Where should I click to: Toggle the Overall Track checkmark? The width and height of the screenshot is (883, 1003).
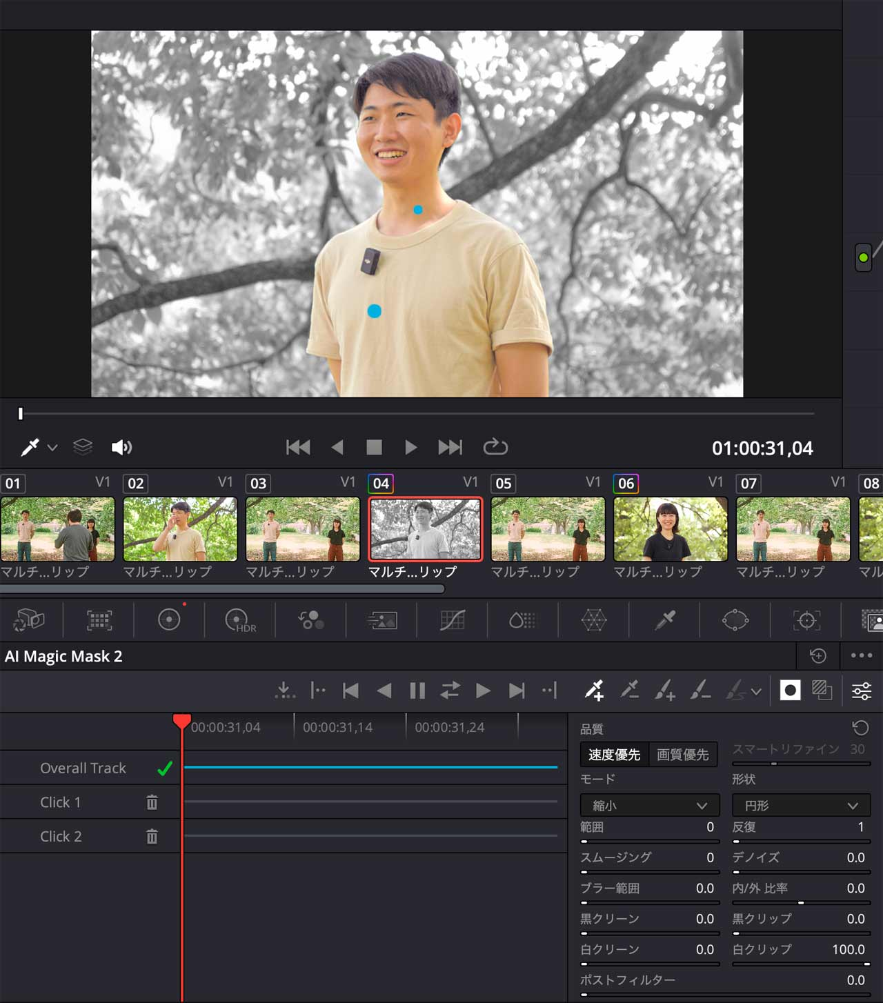tap(163, 767)
